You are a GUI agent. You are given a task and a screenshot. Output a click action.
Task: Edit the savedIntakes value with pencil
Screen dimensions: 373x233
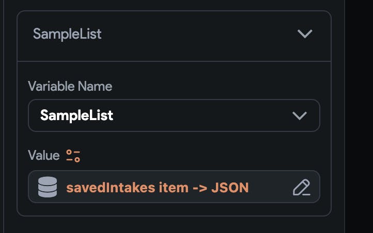point(301,187)
